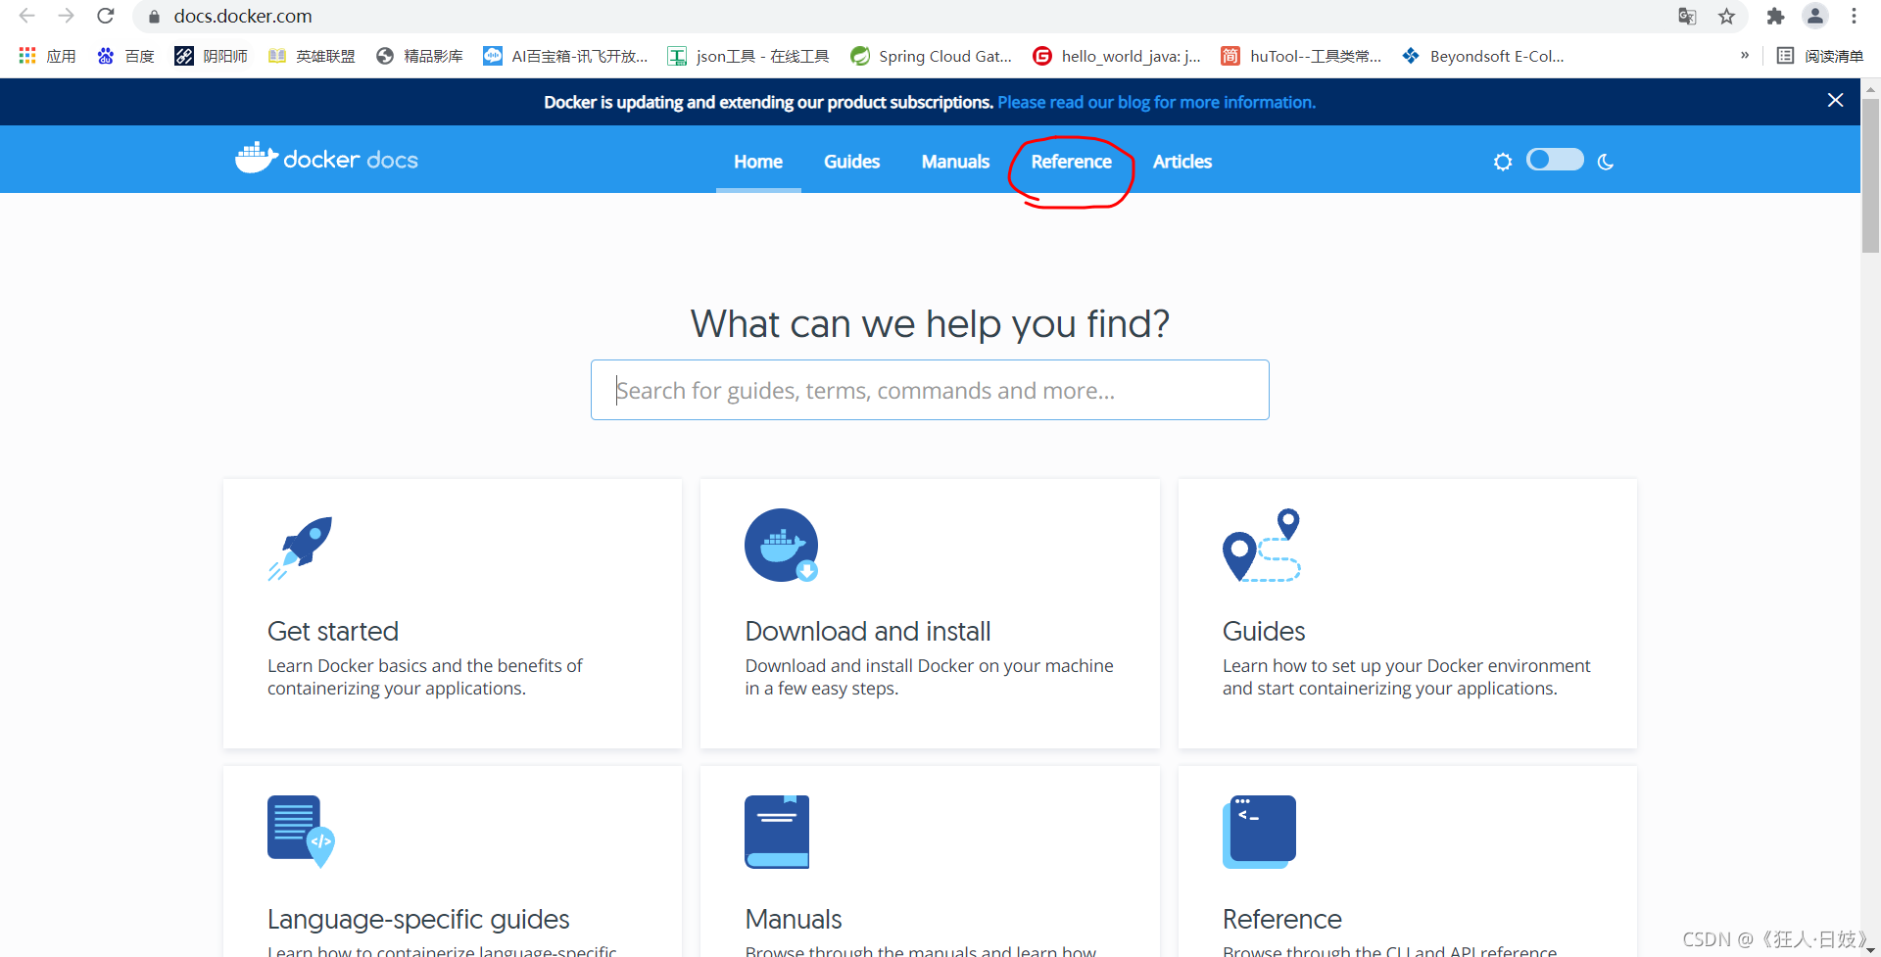Click the padlock site security icon
Screen dimensions: 1881x957
(154, 17)
